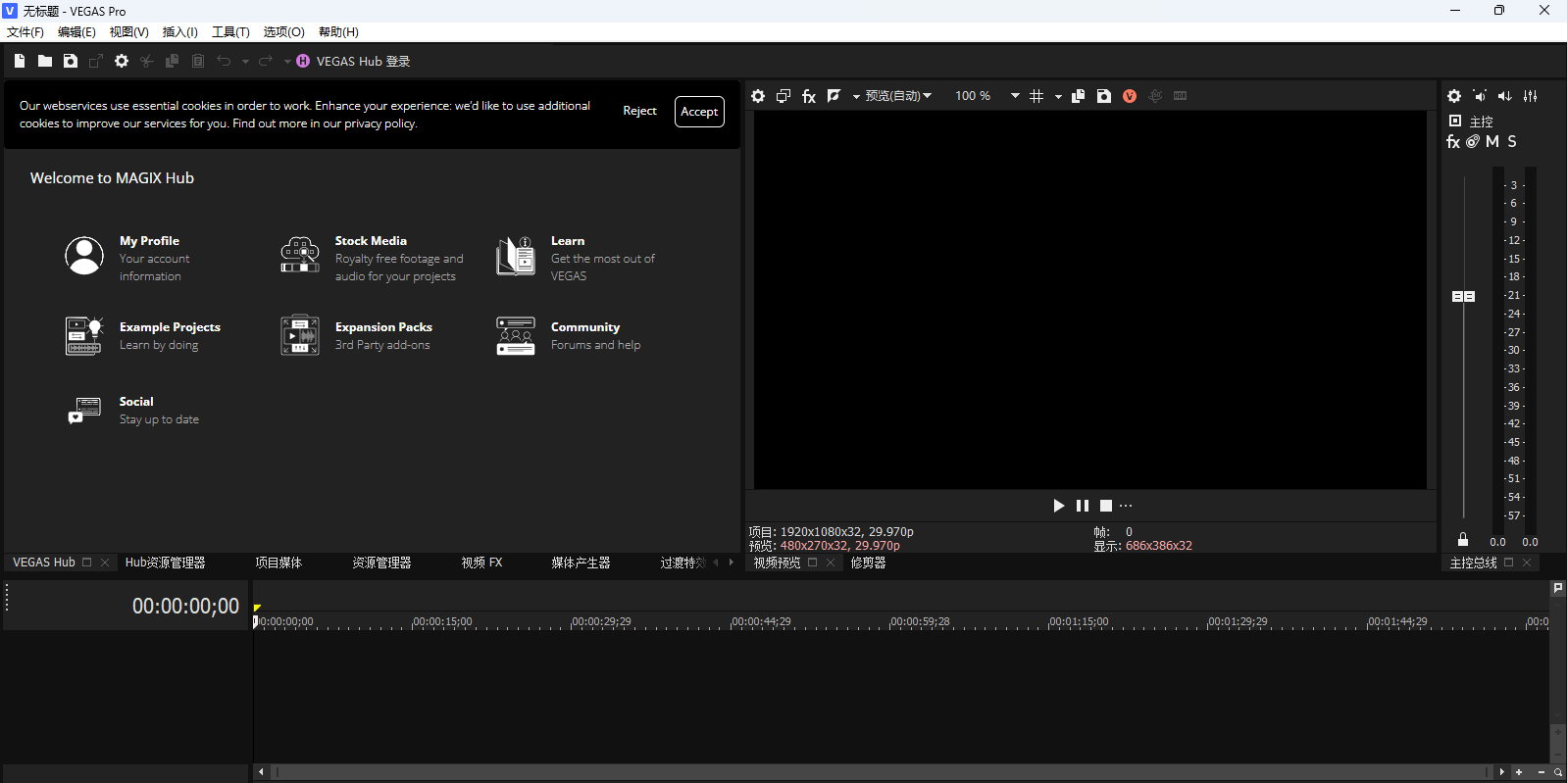Click the timeline horizontal scrollbar
This screenshot has width=1567, height=783.
point(880,772)
